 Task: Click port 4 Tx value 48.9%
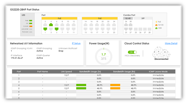click(100, 85)
